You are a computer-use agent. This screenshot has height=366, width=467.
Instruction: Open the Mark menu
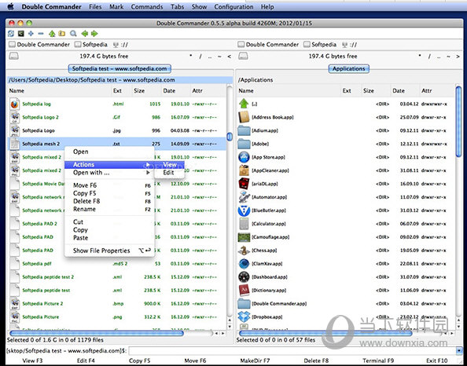point(116,6)
